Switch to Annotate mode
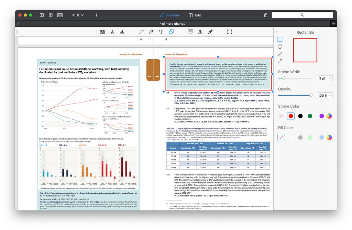352x230 pixels. [169, 15]
